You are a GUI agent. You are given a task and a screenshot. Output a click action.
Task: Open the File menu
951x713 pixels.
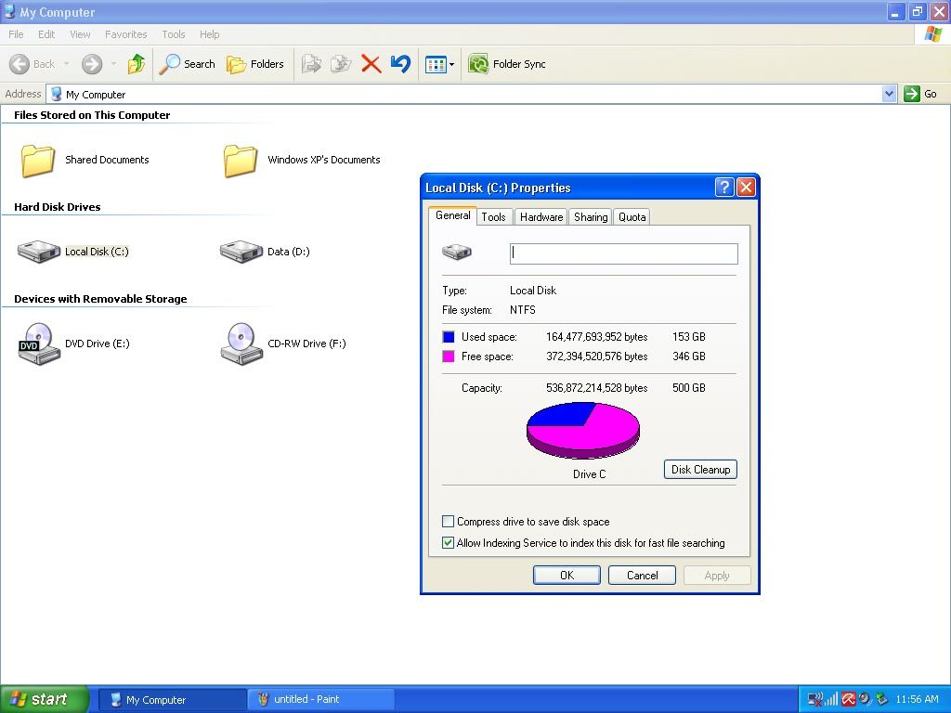tap(16, 34)
